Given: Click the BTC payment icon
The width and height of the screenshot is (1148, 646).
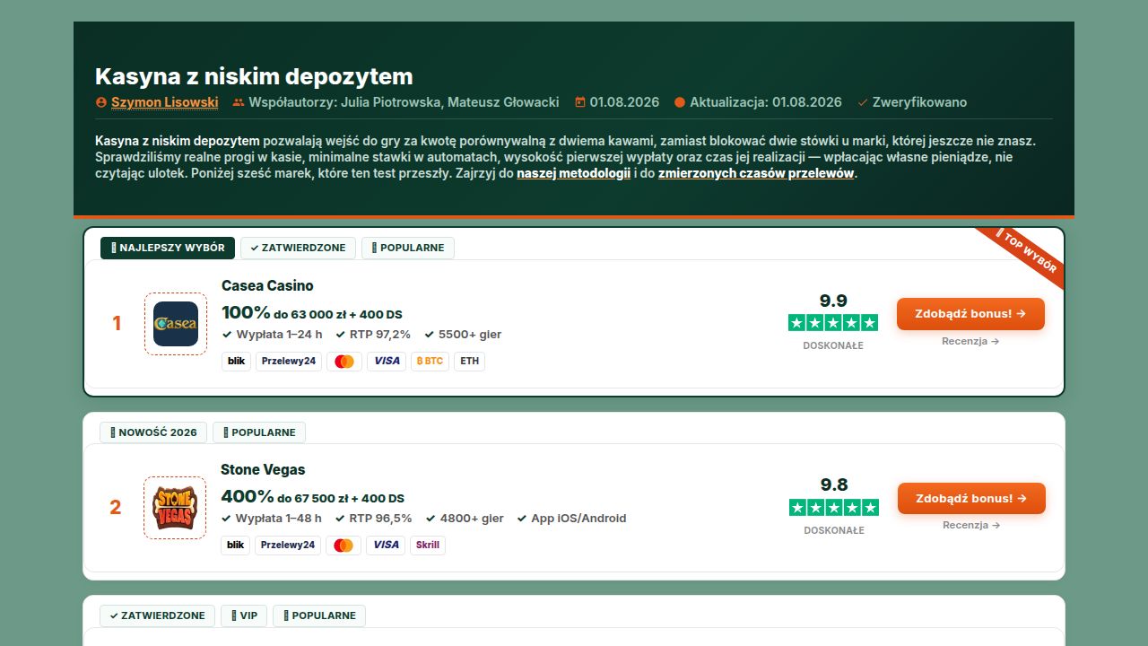Looking at the screenshot, I should [430, 362].
